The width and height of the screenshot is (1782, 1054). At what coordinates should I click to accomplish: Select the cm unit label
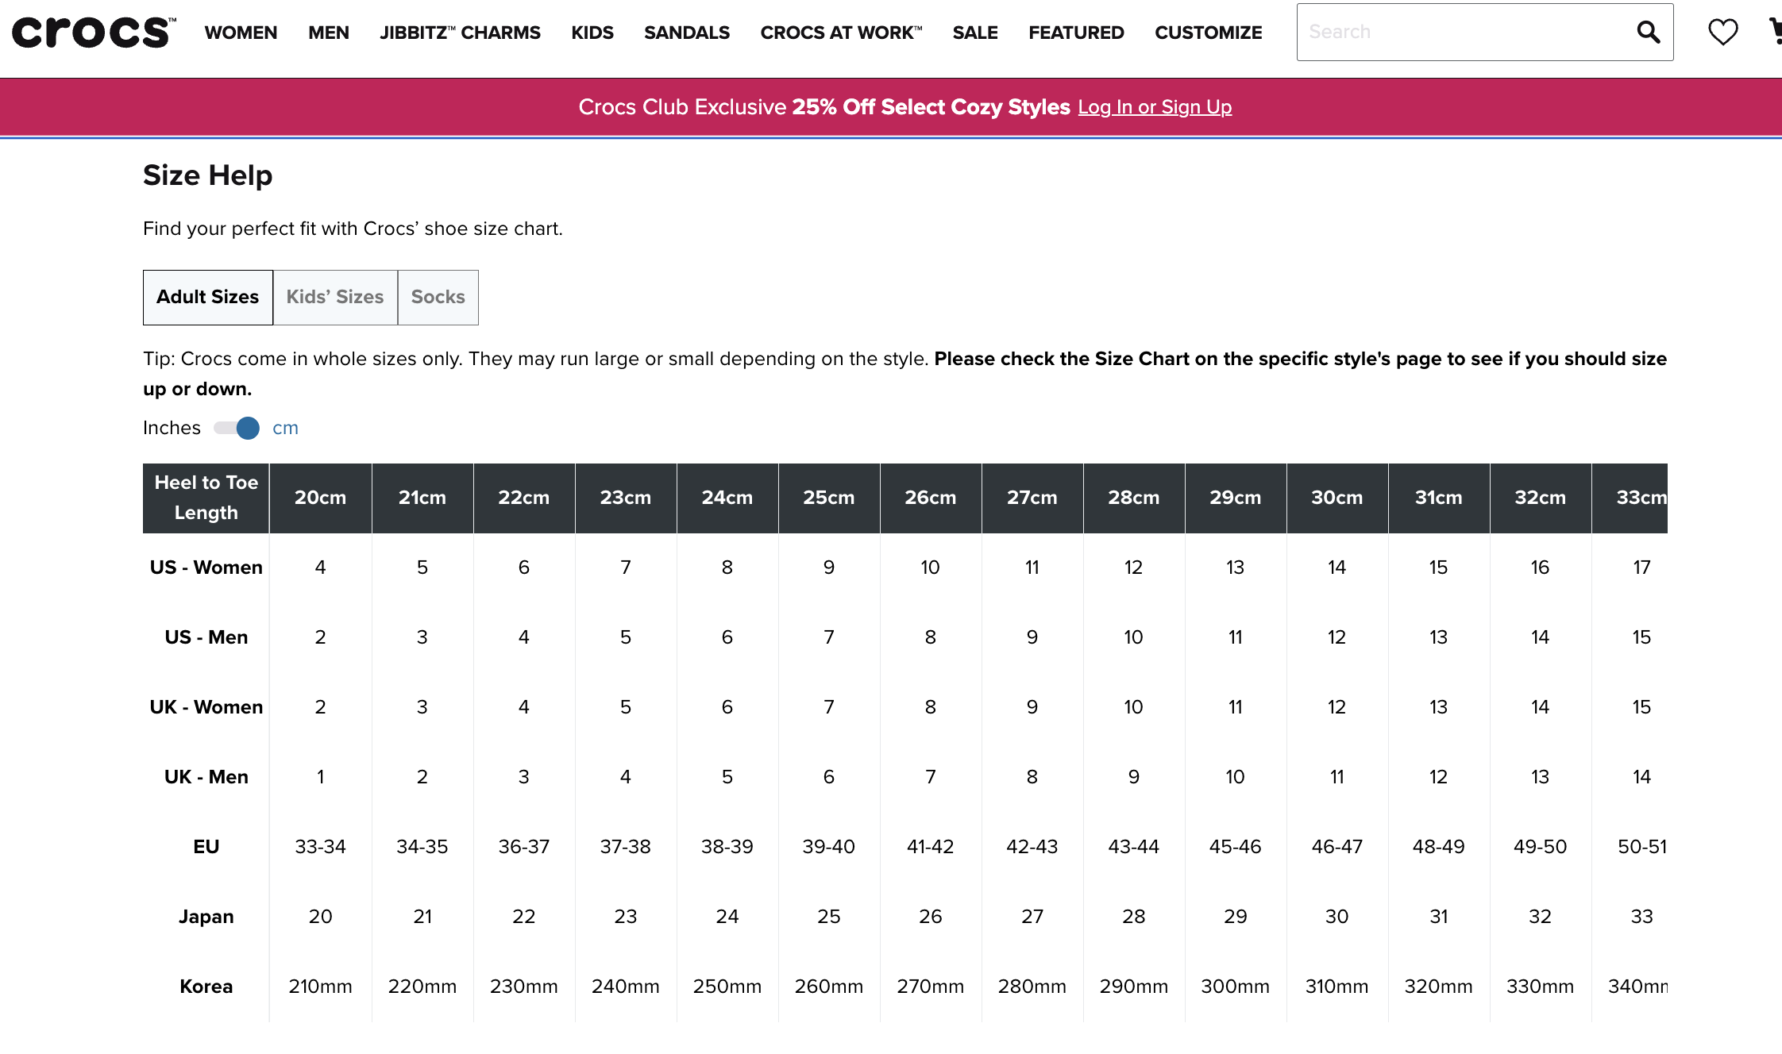click(x=285, y=428)
